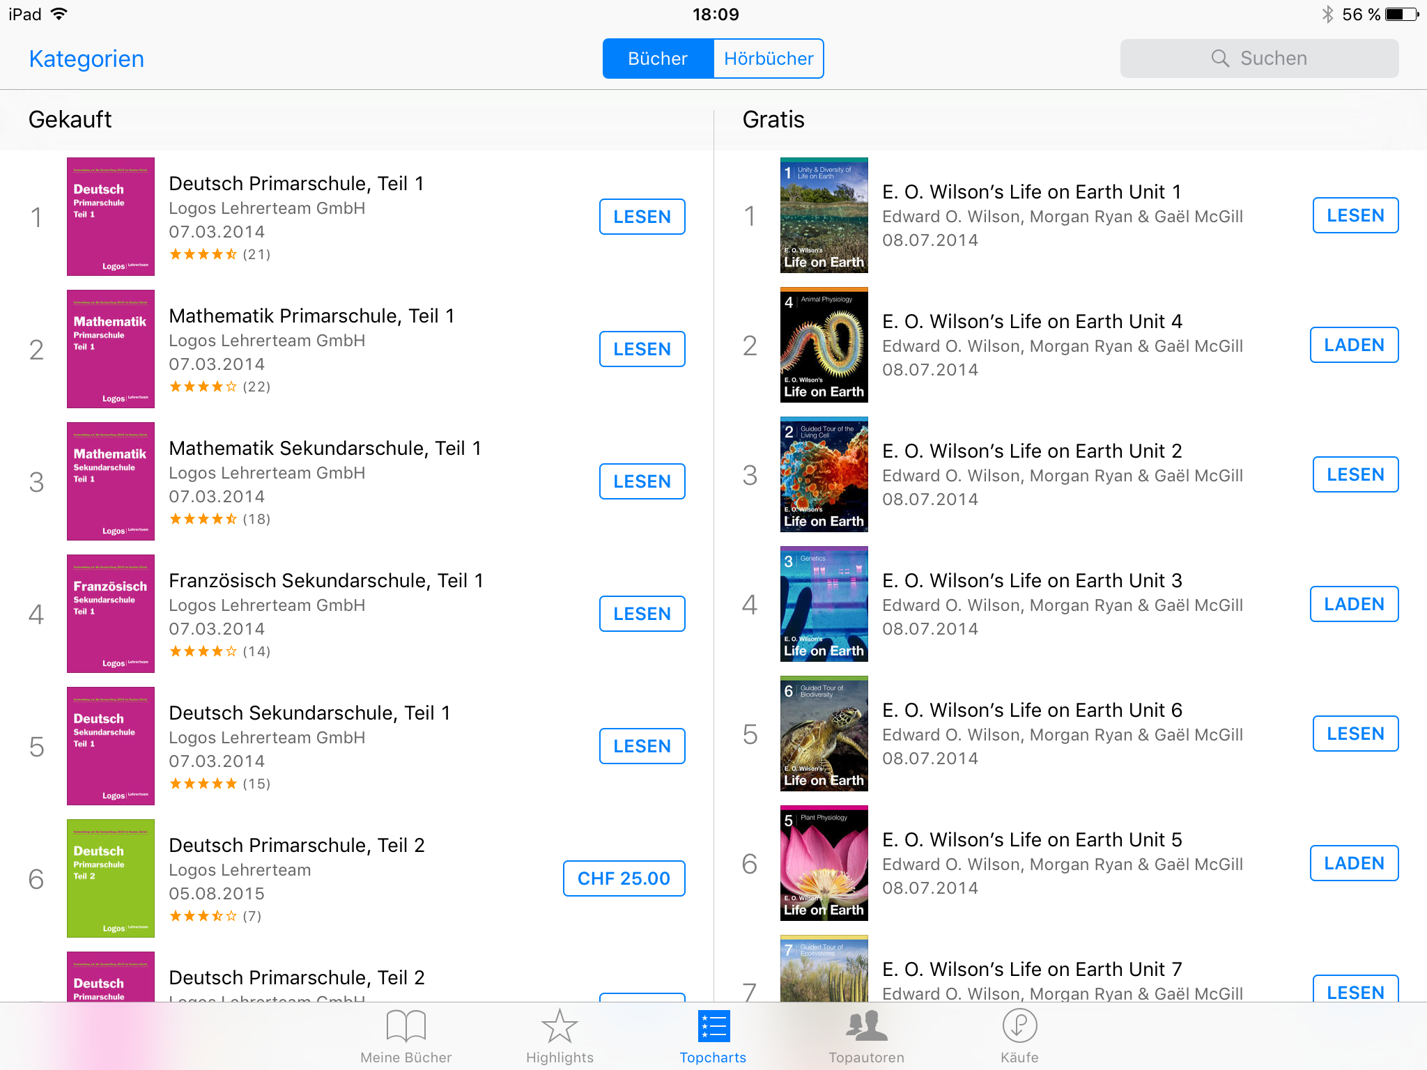
Task: Tap the Gekauft column heading
Action: [x=70, y=120]
